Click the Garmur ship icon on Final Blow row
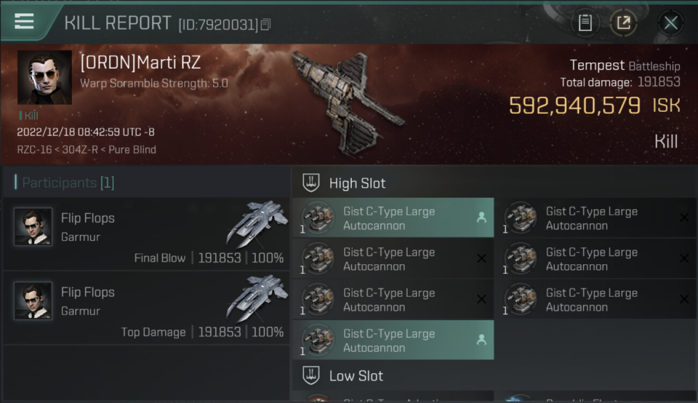 pos(258,222)
